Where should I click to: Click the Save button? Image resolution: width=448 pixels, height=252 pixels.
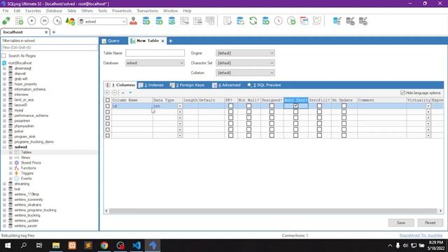[x=401, y=223]
